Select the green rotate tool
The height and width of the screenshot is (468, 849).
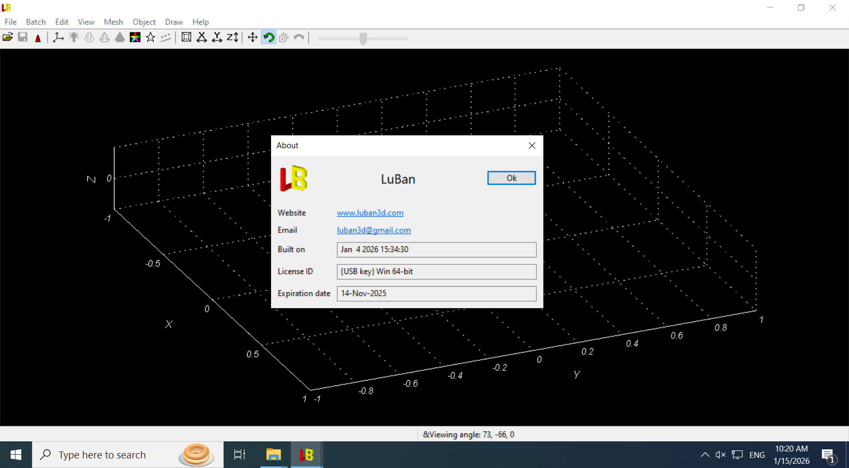[268, 37]
